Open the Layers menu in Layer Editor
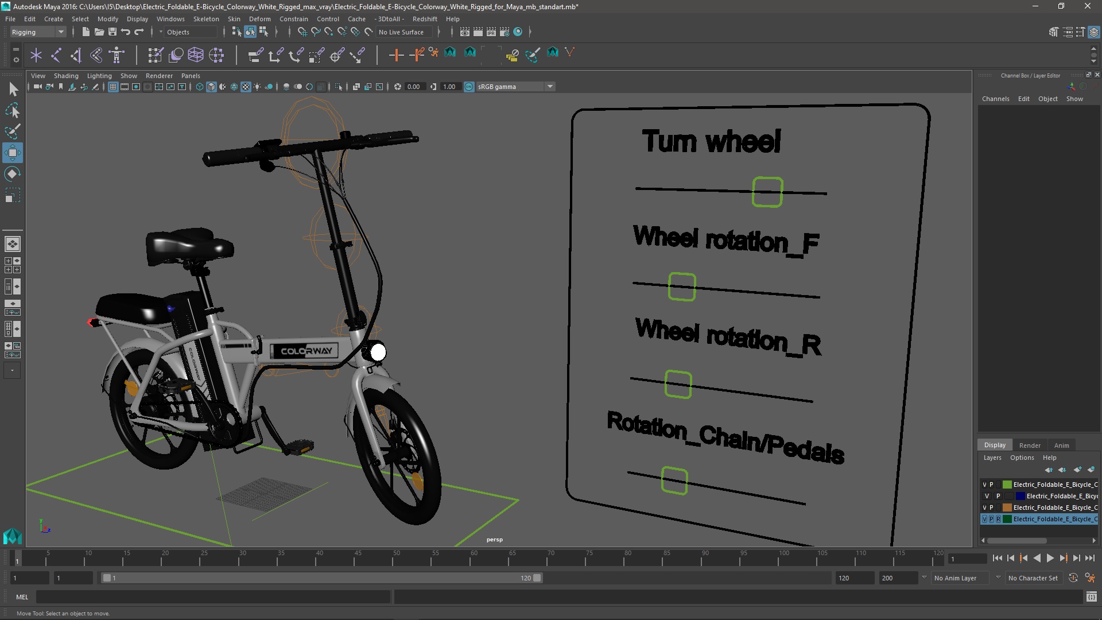 click(992, 458)
